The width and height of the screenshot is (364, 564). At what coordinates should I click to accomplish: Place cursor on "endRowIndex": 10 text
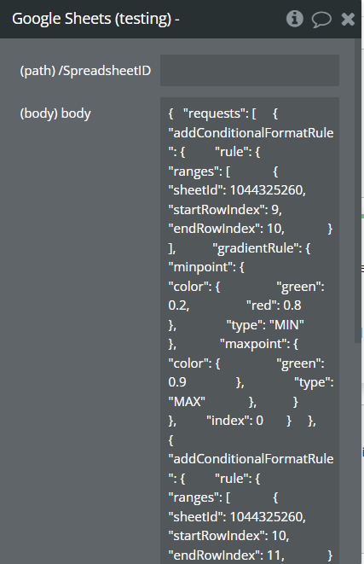tap(227, 229)
